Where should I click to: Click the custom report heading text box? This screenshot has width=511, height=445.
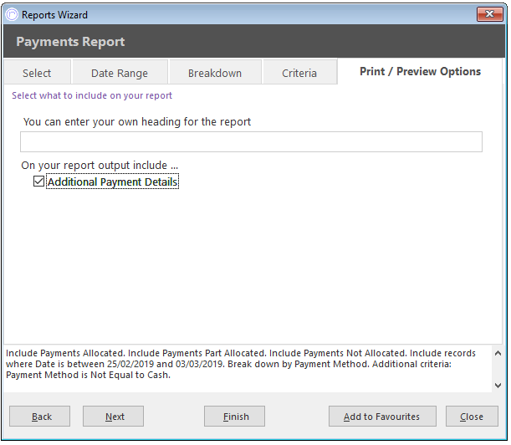click(251, 142)
